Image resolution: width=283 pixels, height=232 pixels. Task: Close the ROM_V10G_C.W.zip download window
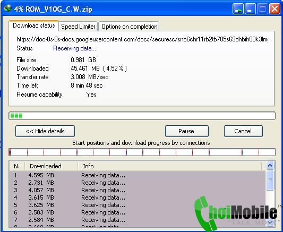click(x=275, y=8)
